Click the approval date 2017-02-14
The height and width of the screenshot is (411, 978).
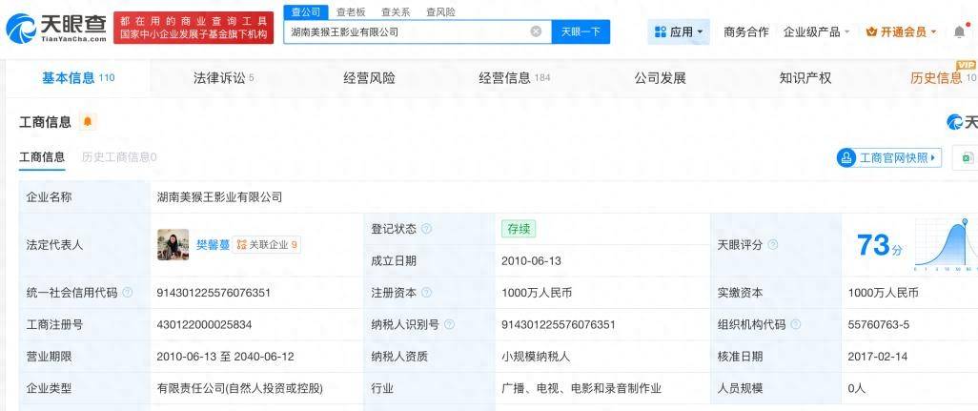tap(878, 357)
